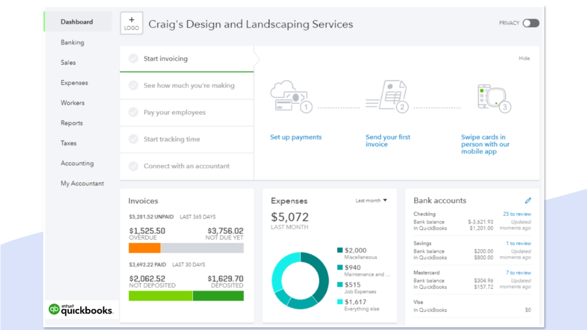Image resolution: width=587 pixels, height=330 pixels.
Task: Select the Start tracking time step
Action: click(x=187, y=140)
